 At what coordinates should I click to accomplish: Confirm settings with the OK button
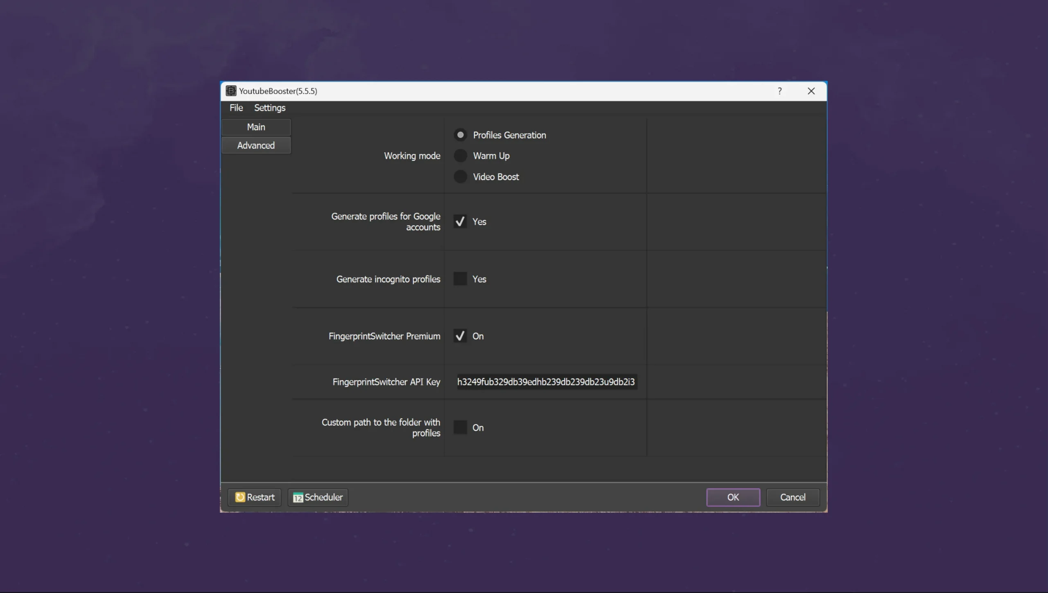coord(733,497)
